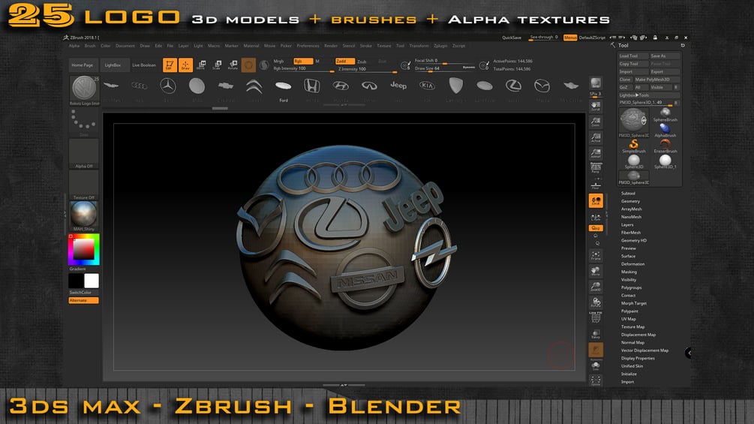Viewport: 754px width, 424px height.
Task: Click the Move transform icon
Action: click(x=202, y=65)
